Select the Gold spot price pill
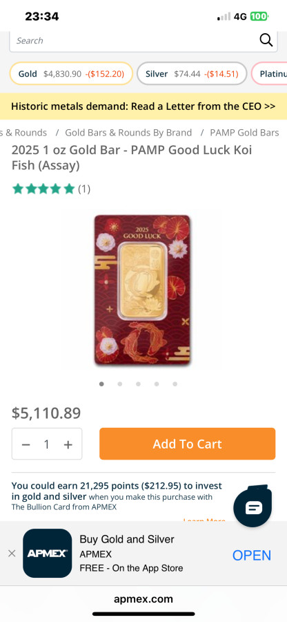287x622 pixels. (x=71, y=74)
